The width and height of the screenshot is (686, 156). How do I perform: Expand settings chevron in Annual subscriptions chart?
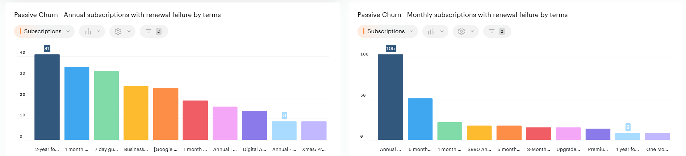(x=129, y=31)
